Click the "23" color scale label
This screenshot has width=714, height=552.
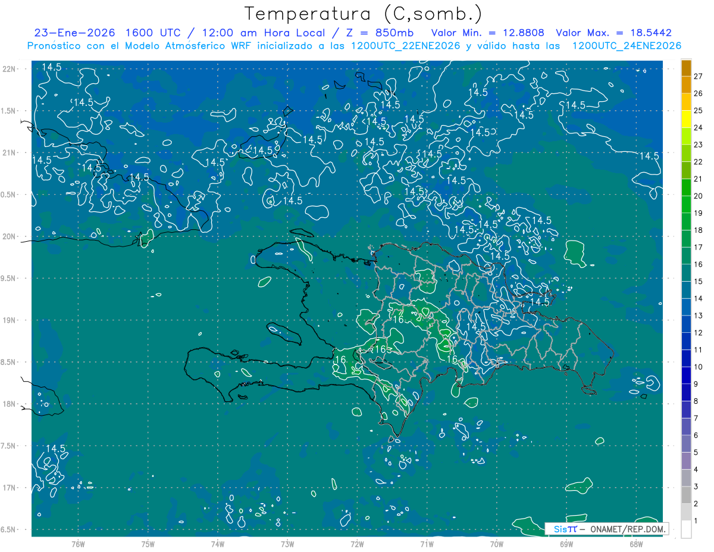(699, 145)
